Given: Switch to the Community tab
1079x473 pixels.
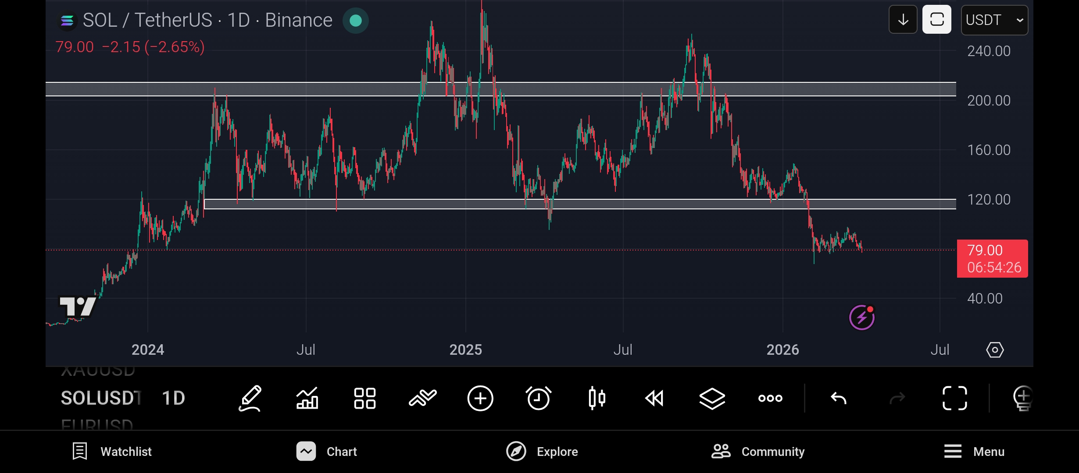Looking at the screenshot, I should 758,452.
